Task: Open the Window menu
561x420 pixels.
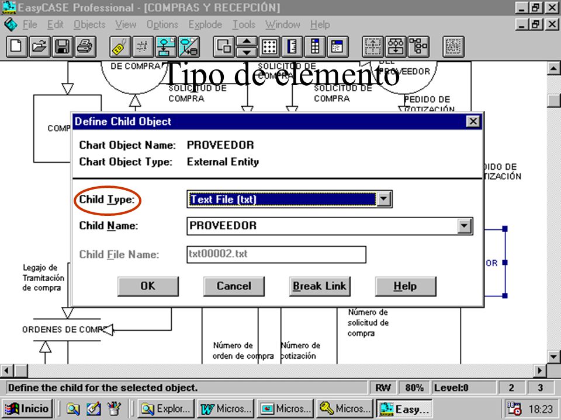Action: pos(283,24)
